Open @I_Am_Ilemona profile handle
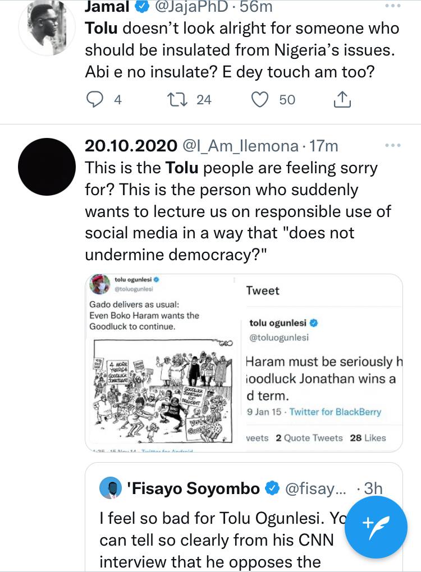The image size is (421, 572). pyautogui.click(x=241, y=146)
